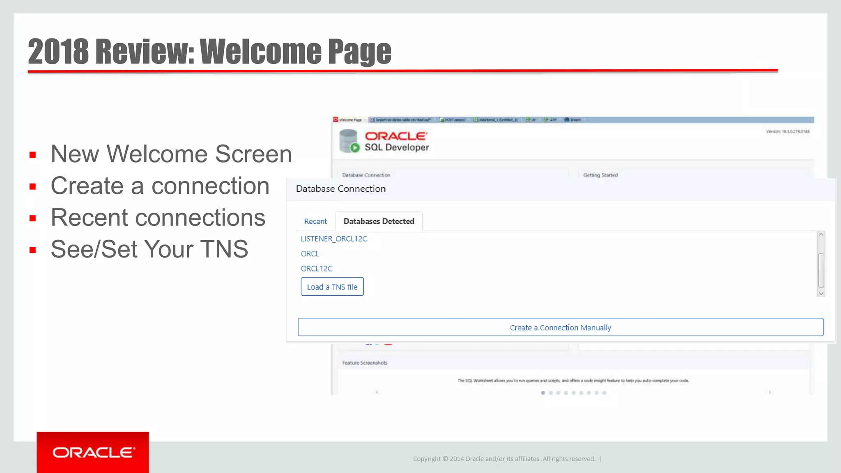Click the Oracle logo in the slide footer

pos(93,452)
